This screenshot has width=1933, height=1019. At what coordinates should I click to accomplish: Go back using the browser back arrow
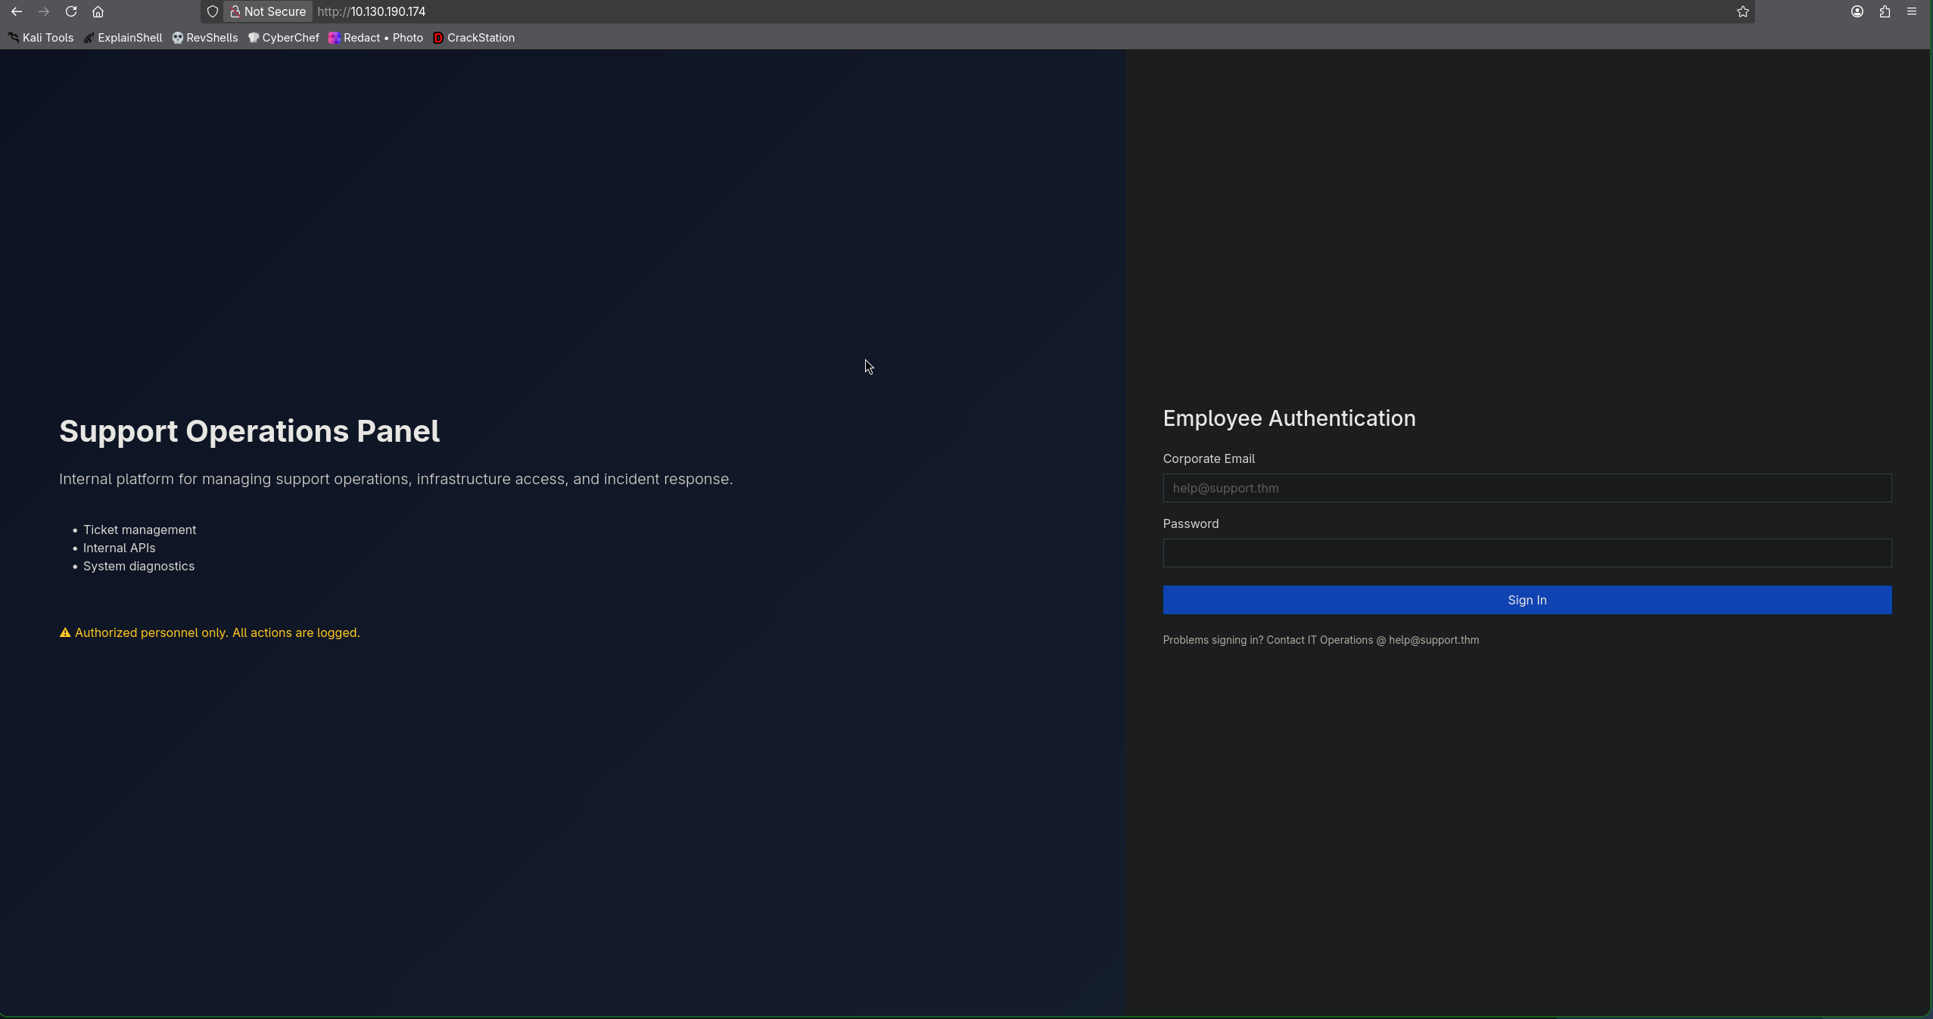17,11
